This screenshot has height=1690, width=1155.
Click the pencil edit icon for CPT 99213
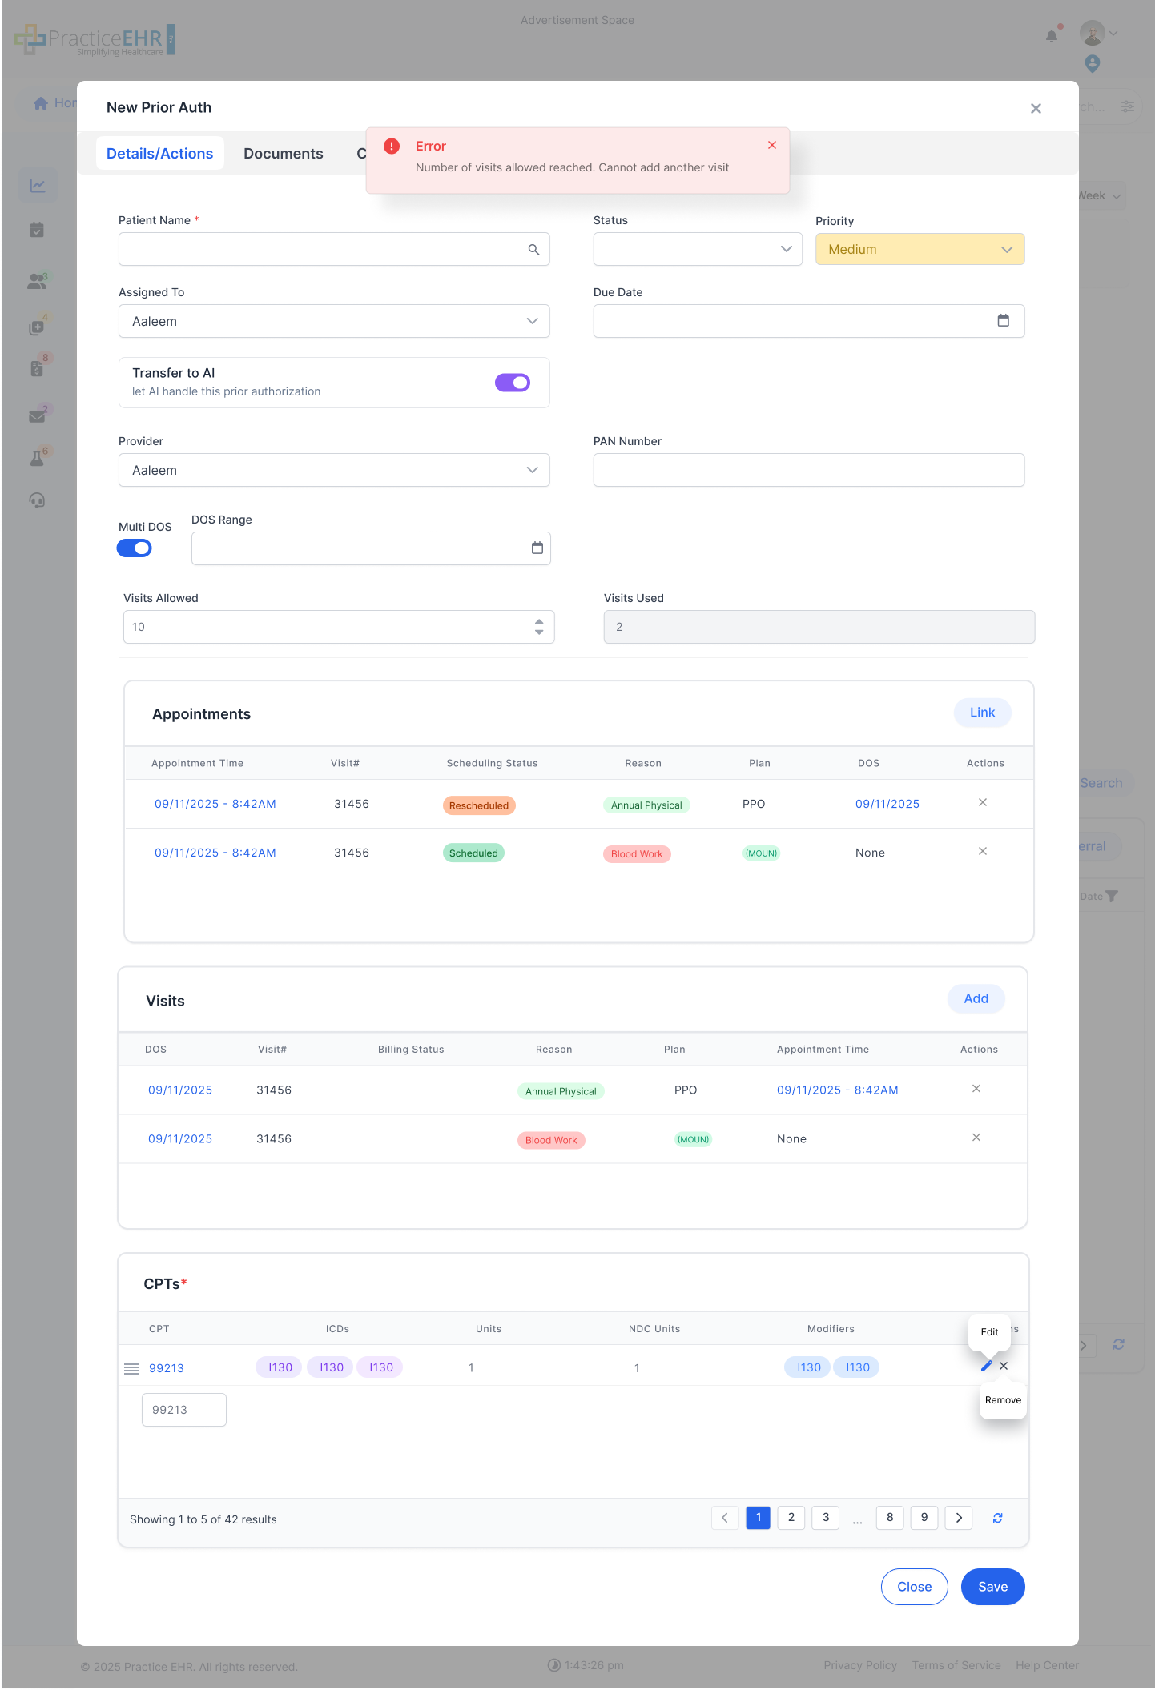point(986,1366)
